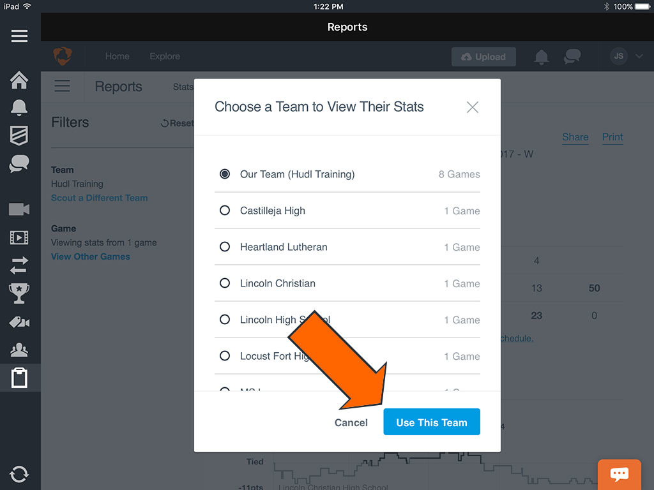The width and height of the screenshot is (654, 490).
Task: Open the team members icon in sidebar
Action: [19, 350]
